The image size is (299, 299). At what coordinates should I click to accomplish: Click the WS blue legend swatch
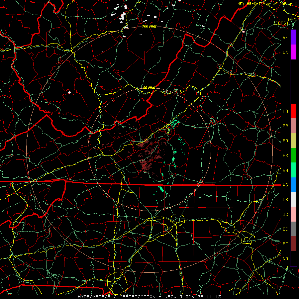(x=293, y=185)
